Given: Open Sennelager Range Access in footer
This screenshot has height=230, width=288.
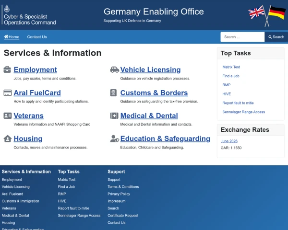Looking at the screenshot, I should pyautogui.click(x=79, y=216).
